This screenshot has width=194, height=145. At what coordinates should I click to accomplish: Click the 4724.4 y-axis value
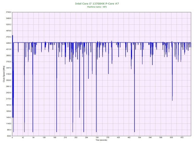tap(9, 37)
